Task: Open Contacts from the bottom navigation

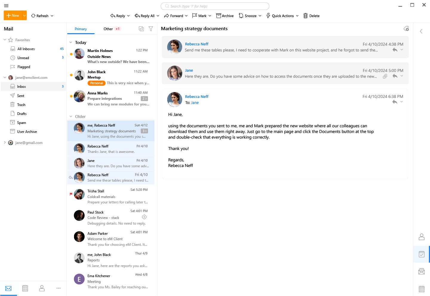Action: [42, 288]
